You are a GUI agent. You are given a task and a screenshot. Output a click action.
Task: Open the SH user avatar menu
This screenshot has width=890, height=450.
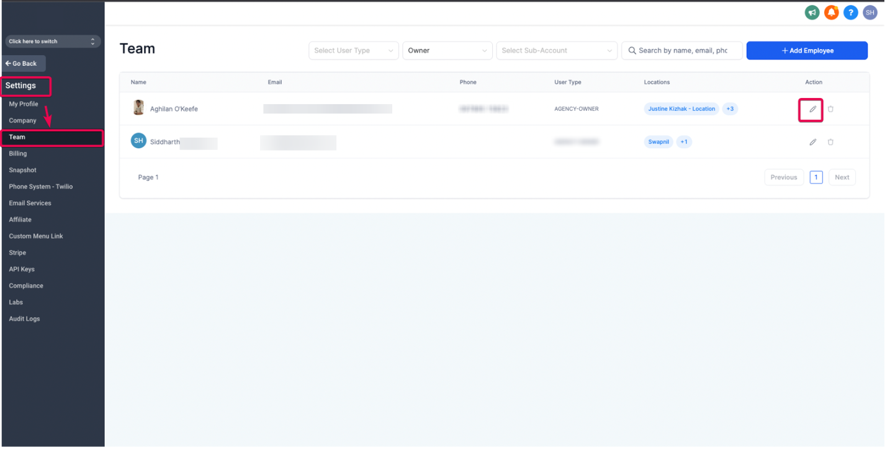click(x=870, y=12)
